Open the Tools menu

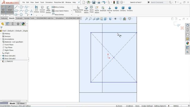point(42,2)
